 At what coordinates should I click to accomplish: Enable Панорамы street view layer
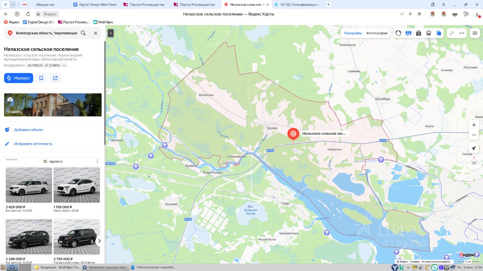pyautogui.click(x=353, y=33)
